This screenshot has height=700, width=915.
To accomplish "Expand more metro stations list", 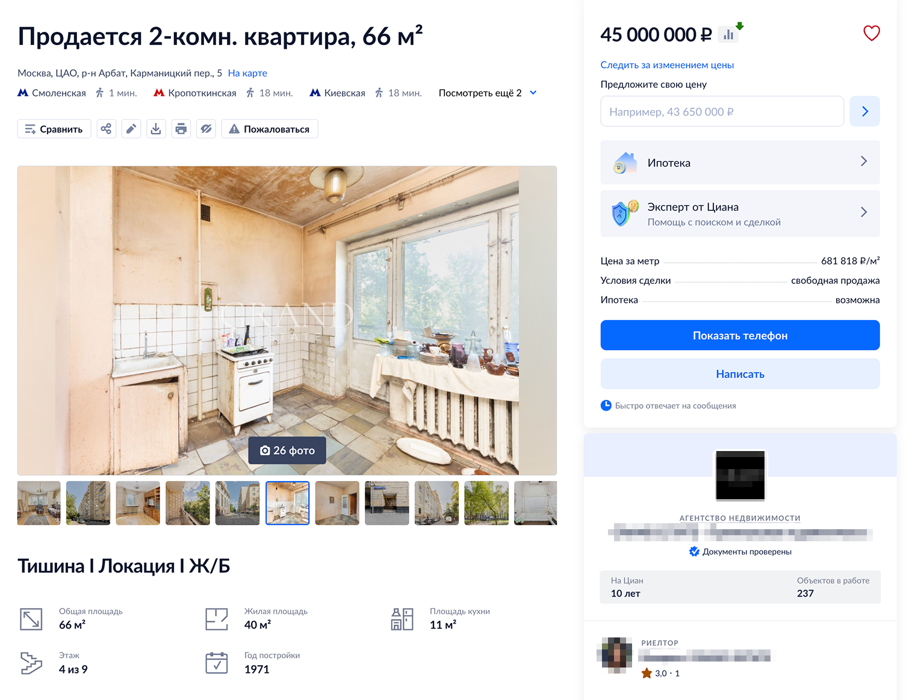I will pyautogui.click(x=488, y=93).
